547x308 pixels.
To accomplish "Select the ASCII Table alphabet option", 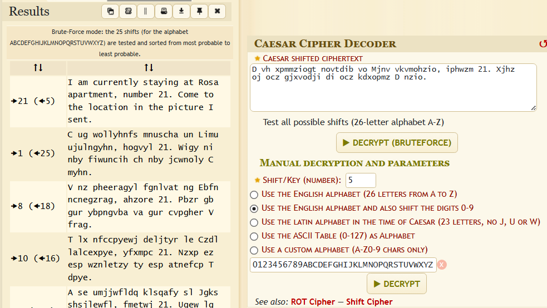I will pos(254,236).
